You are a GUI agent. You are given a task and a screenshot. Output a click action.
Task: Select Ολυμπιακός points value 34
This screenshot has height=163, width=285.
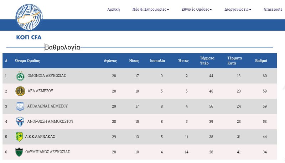pos(265,152)
